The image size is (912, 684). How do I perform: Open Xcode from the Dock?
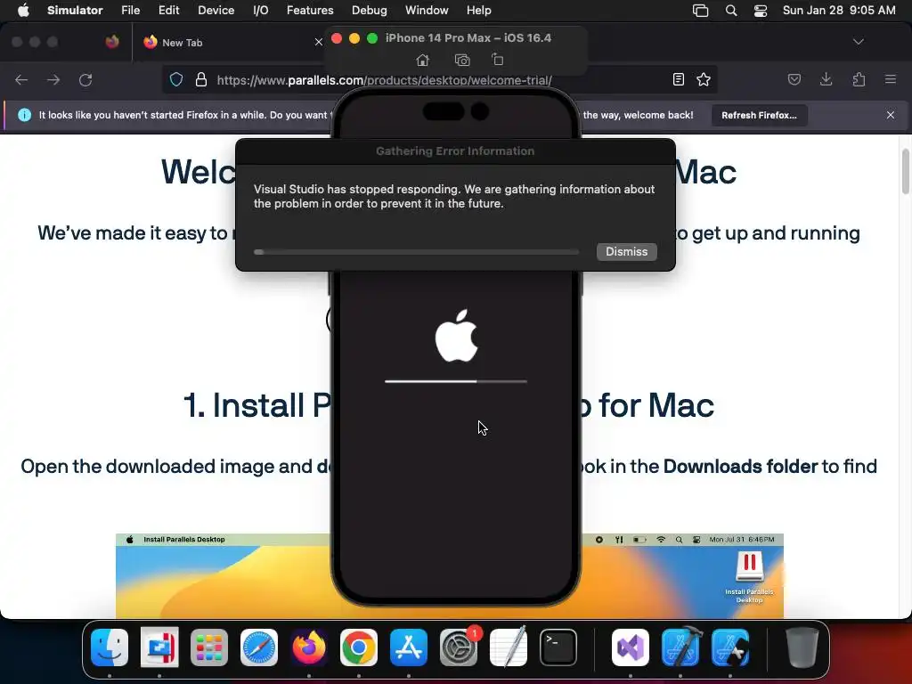pyautogui.click(x=680, y=647)
